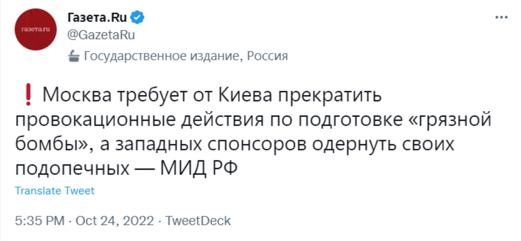Click the state-affiliated media podium icon

[73, 56]
